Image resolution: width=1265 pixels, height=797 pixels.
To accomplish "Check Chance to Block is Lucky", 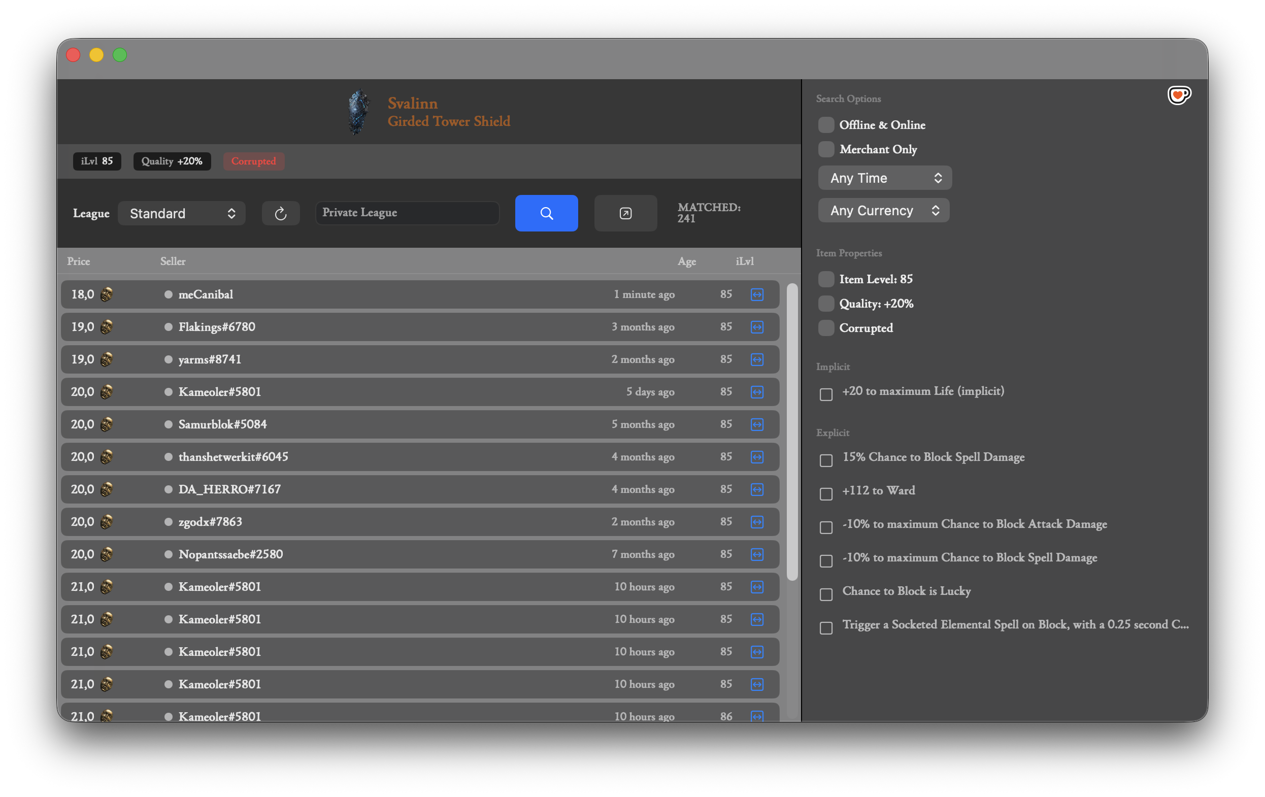I will click(826, 594).
